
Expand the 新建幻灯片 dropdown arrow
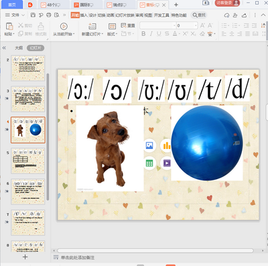click(103, 34)
